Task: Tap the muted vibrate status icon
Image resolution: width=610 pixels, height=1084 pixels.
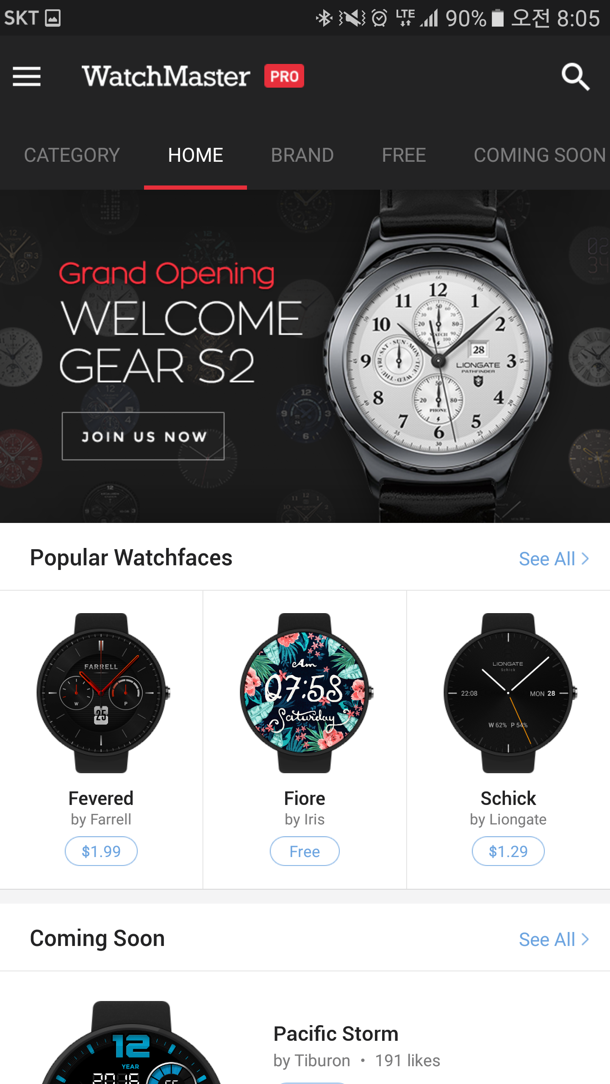Action: click(x=352, y=18)
